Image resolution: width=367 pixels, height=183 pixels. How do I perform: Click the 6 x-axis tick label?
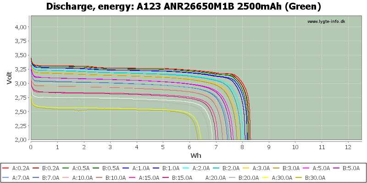click(x=189, y=147)
